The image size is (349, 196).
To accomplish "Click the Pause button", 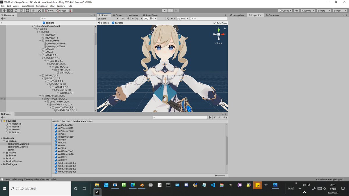I will pyautogui.click(x=170, y=10).
